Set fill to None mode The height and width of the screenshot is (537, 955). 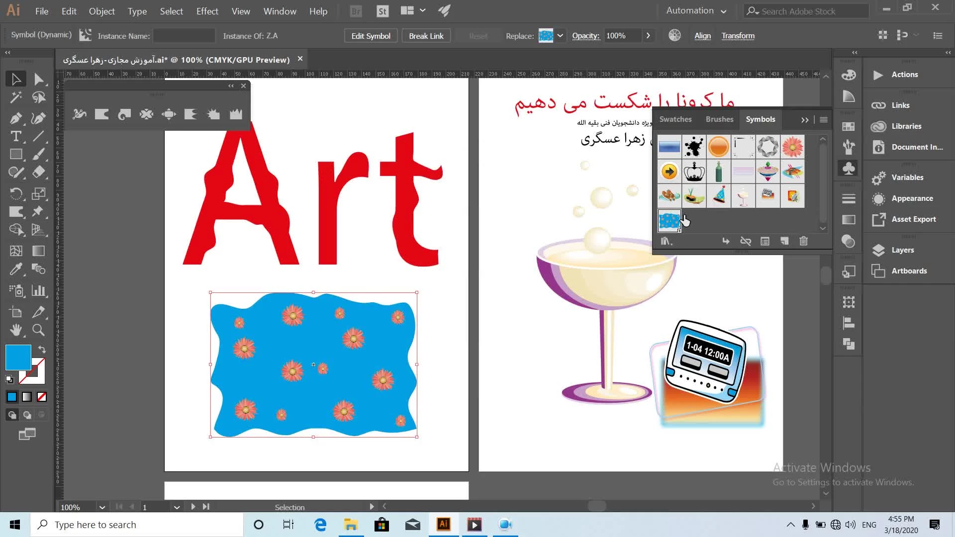(42, 397)
